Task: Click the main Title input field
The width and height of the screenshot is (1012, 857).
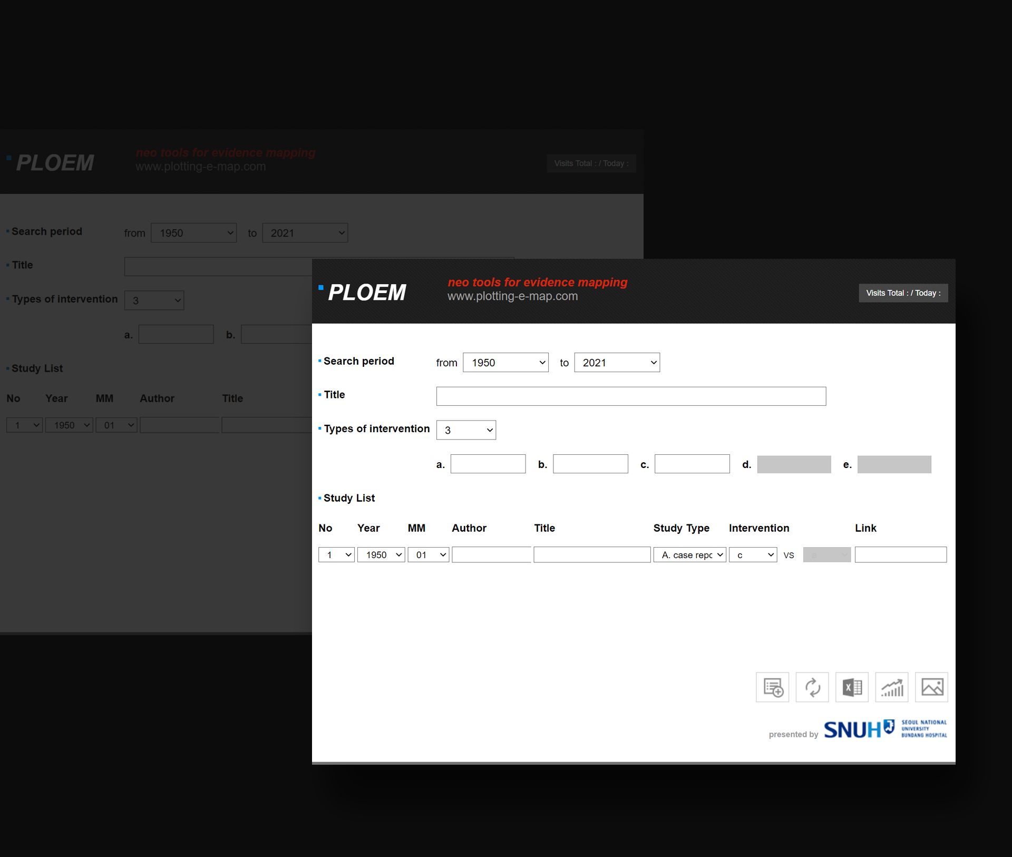Action: tap(631, 396)
